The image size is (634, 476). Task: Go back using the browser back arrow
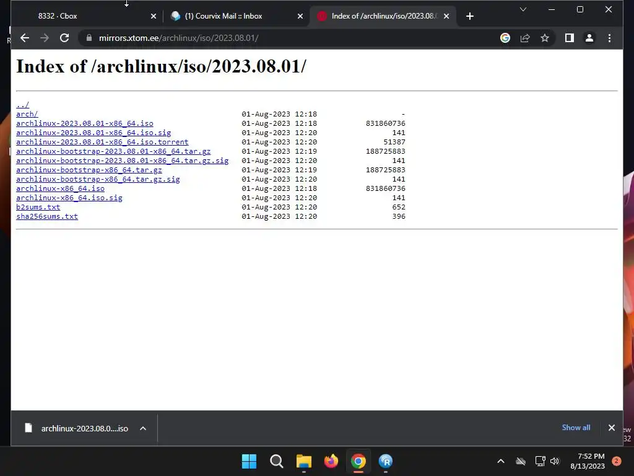click(25, 38)
